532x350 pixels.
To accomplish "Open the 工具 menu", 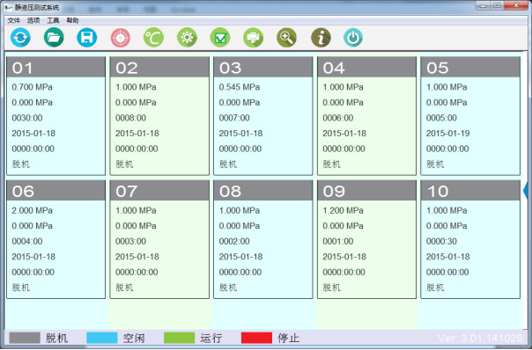I will (53, 21).
